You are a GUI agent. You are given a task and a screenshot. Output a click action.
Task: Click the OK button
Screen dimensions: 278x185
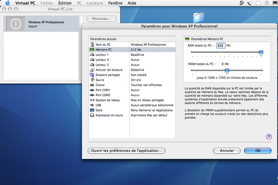click(258, 151)
